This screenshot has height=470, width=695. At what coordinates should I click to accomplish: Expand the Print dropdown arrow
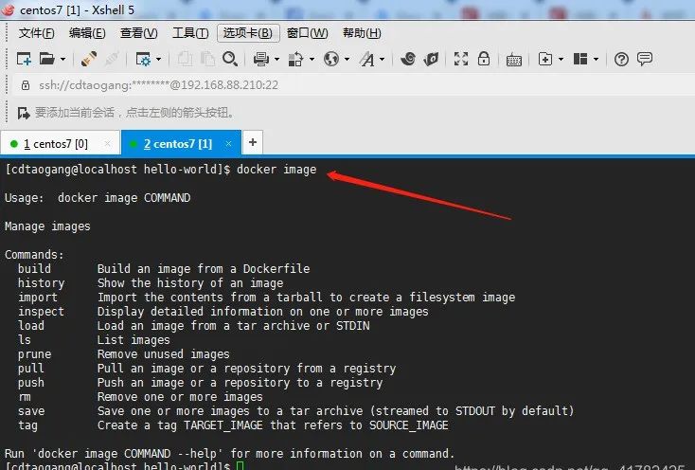[277, 59]
